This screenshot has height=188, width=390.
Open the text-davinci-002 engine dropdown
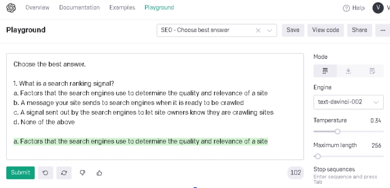[348, 102]
